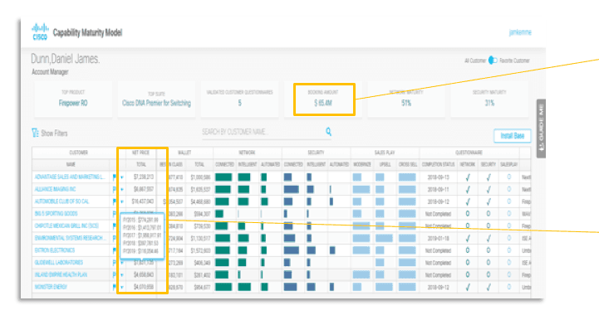
Task: Click the Install Base button
Action: point(513,135)
